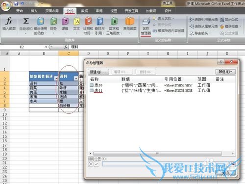Image resolution: width=245 pixels, height=184 pixels.
Task: Click the New button in Name Manager
Action: (98, 72)
